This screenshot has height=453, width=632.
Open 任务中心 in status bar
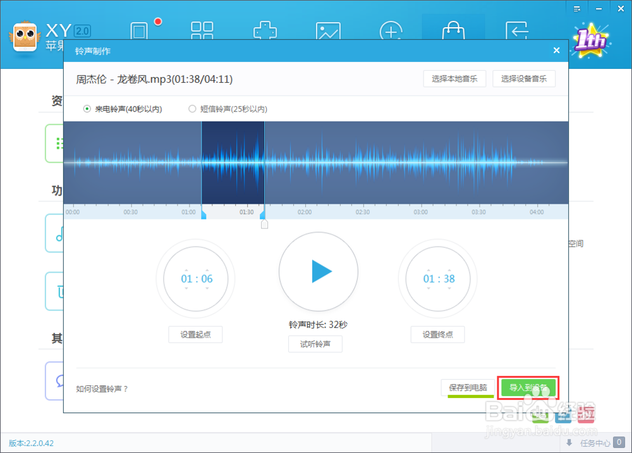pyautogui.click(x=595, y=444)
